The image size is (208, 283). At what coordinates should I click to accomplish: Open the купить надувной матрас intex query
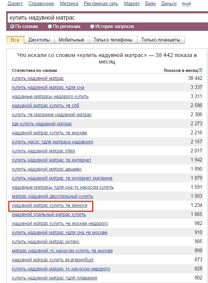click(x=43, y=151)
